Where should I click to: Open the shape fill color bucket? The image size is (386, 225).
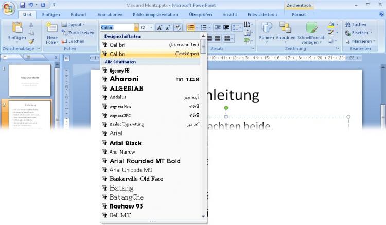pyautogui.click(x=330, y=24)
